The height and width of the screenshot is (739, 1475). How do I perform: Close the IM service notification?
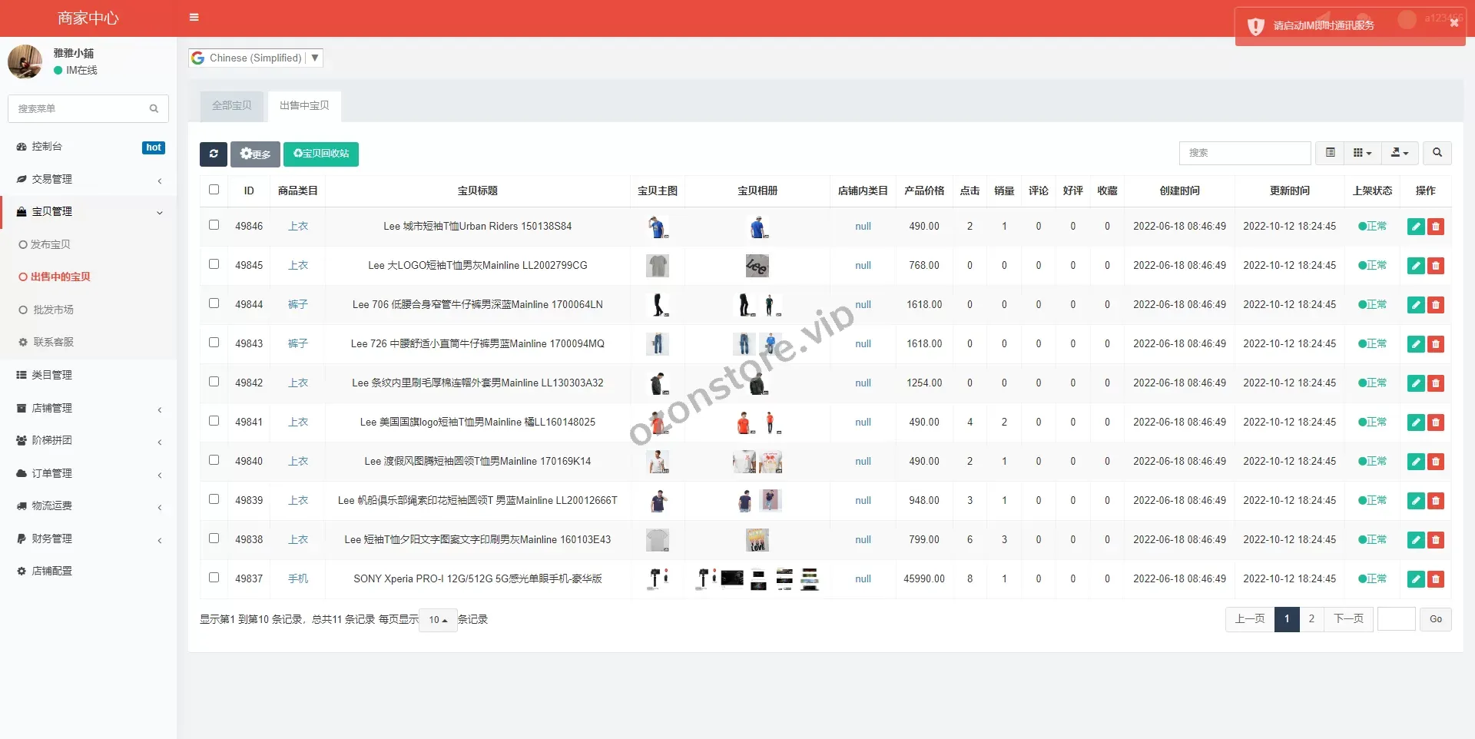[1453, 23]
